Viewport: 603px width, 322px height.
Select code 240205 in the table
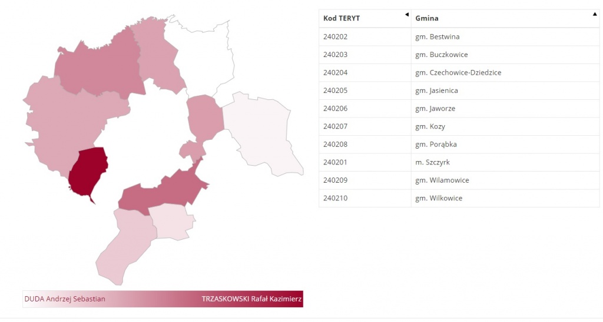[335, 90]
